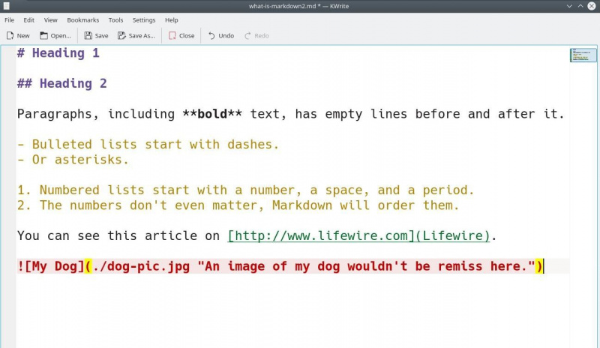Open the Edit menu
Viewport: 600px width, 348px height.
(28, 20)
